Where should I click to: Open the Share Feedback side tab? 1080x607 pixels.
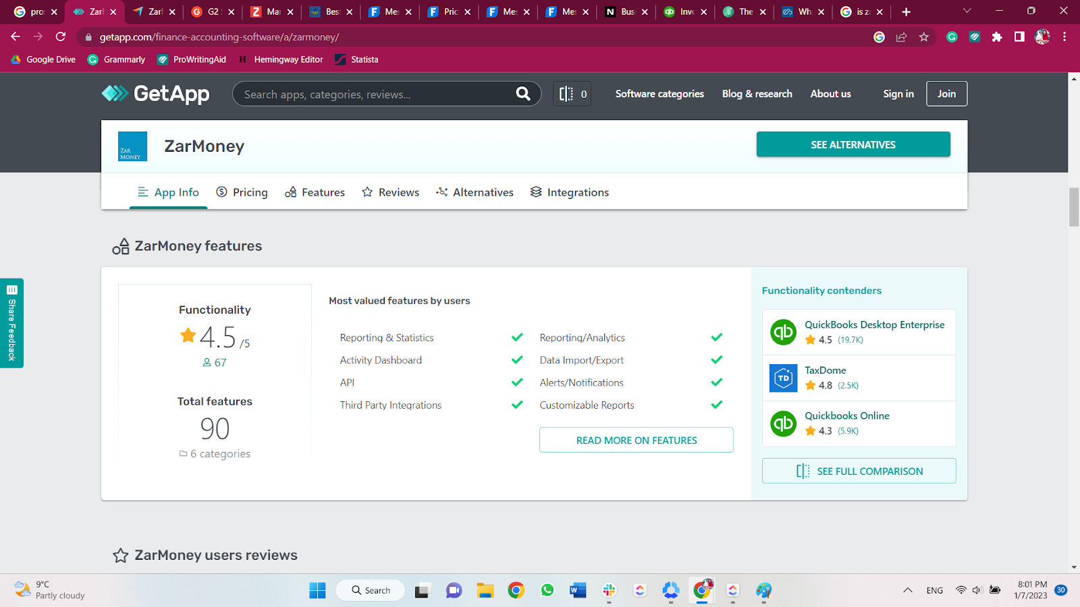click(x=11, y=323)
